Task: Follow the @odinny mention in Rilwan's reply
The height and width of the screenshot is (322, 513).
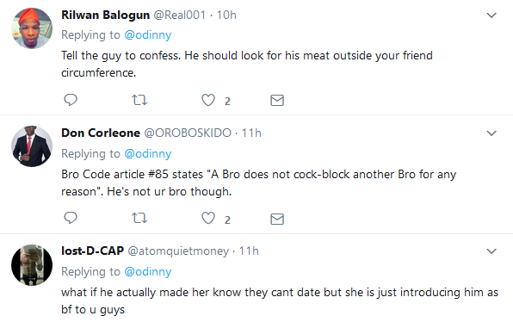Action: pos(148,35)
